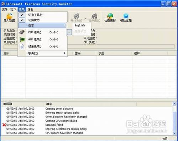
Task: Sort by the 密码 column header
Action: (x=78, y=54)
